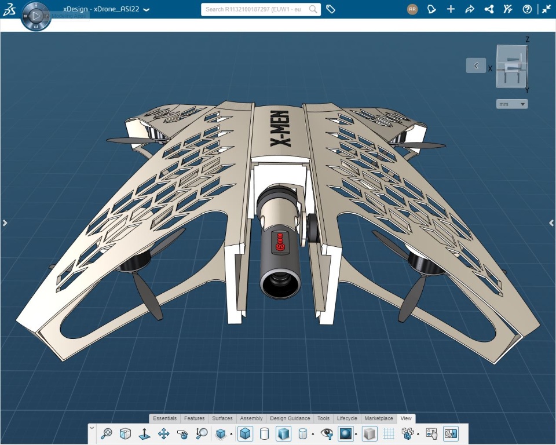Viewport: 556px width, 445px height.
Task: Click the 3DS logo in the top bar
Action: click(9, 10)
